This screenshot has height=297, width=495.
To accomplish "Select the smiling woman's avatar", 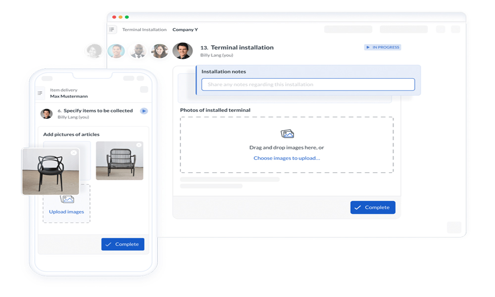I will pyautogui.click(x=160, y=51).
